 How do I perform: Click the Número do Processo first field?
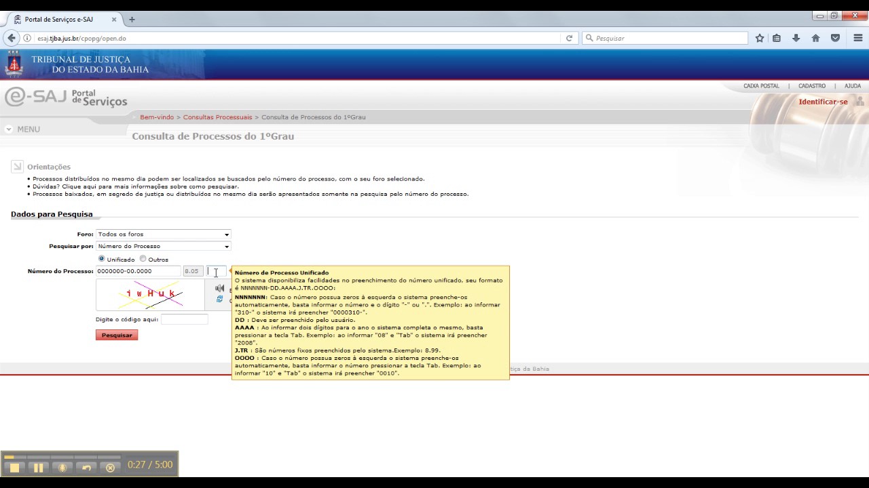(138, 271)
